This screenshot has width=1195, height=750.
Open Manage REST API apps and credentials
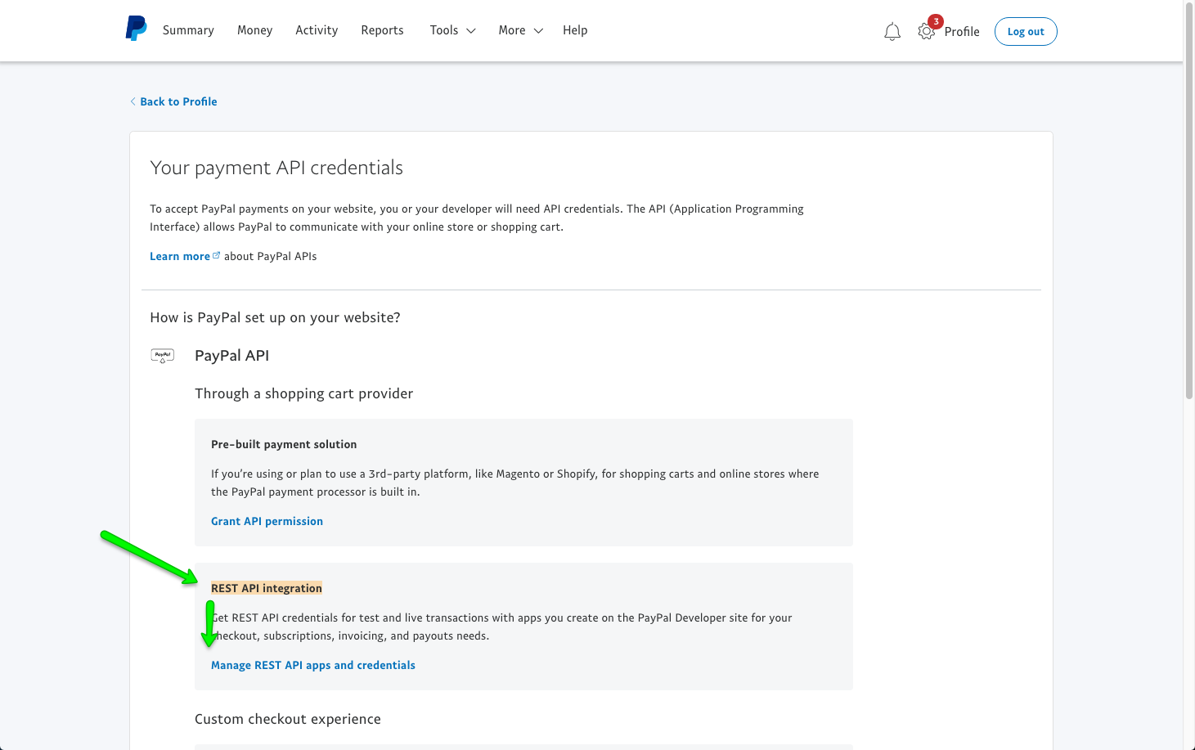click(313, 665)
